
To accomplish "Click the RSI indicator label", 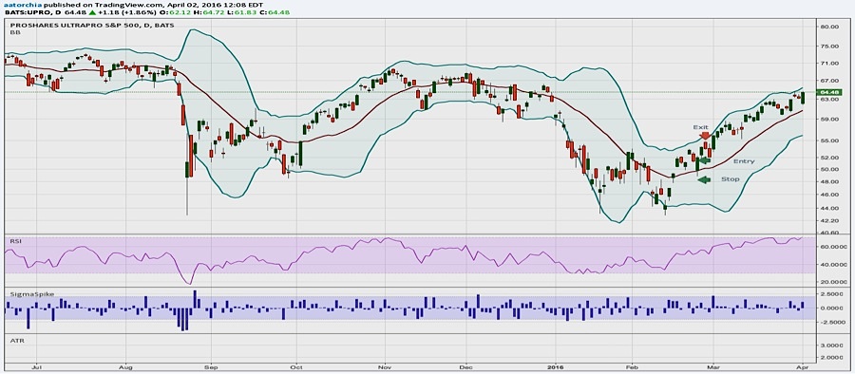I will (x=15, y=240).
